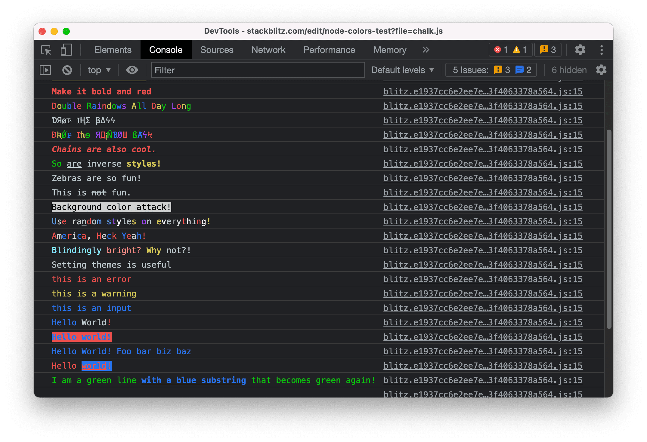Click the errors count red badge
The image size is (647, 442).
pyautogui.click(x=494, y=50)
